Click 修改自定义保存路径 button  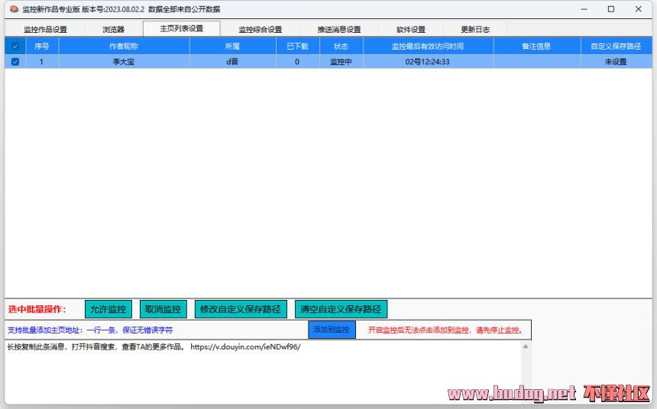click(241, 309)
